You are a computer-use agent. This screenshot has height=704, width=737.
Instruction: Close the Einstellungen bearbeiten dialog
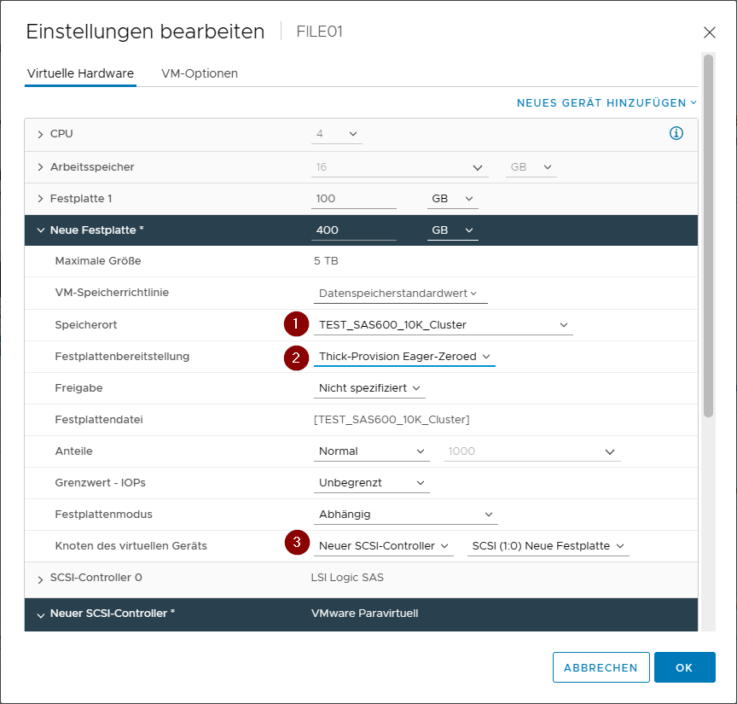coord(709,32)
